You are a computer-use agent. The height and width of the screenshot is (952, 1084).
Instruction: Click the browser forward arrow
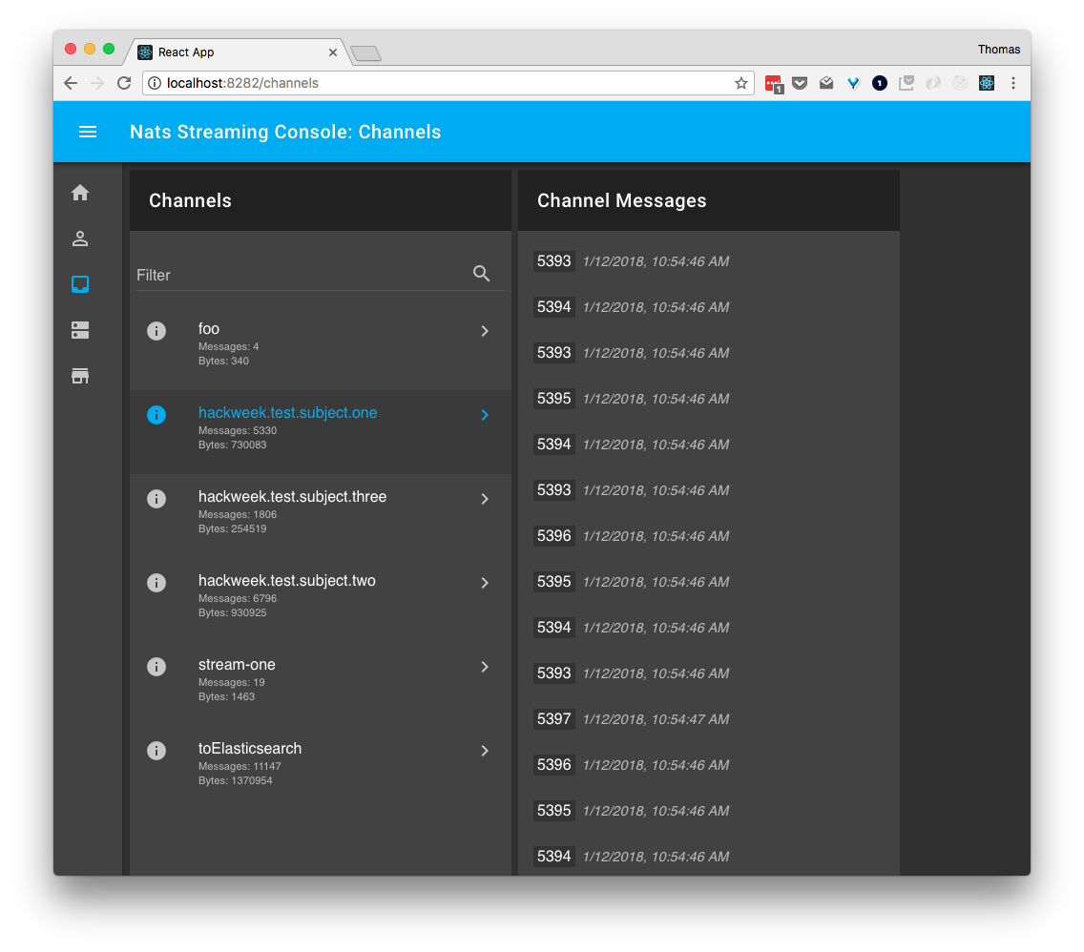click(97, 83)
